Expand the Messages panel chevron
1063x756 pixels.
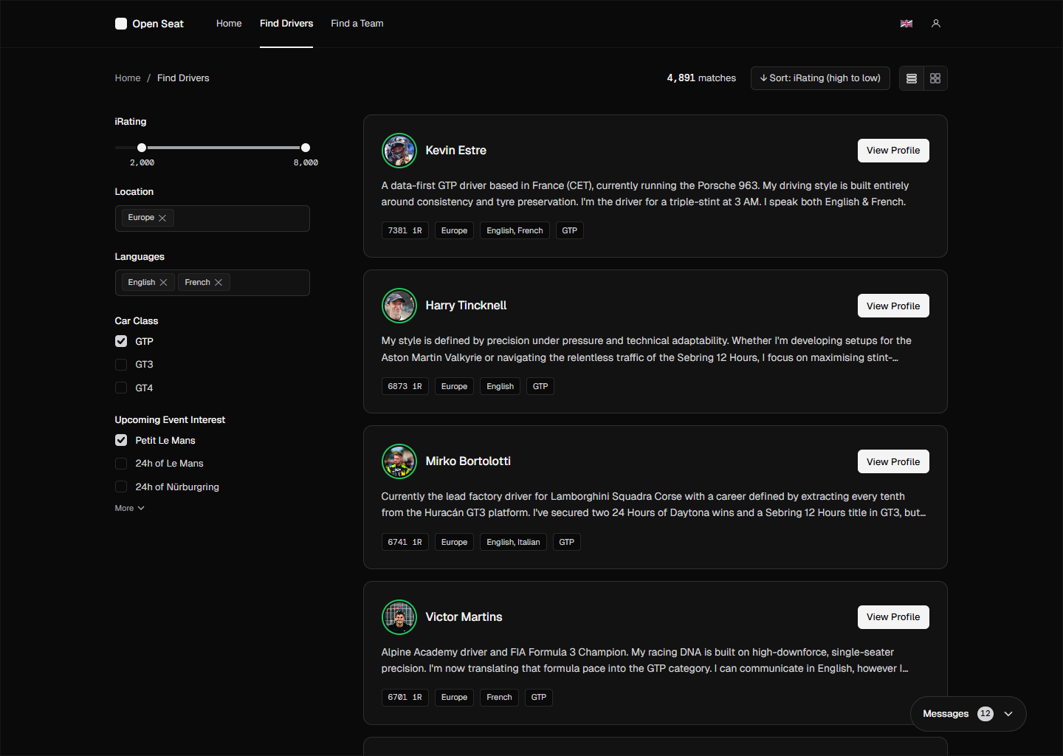click(x=1008, y=714)
